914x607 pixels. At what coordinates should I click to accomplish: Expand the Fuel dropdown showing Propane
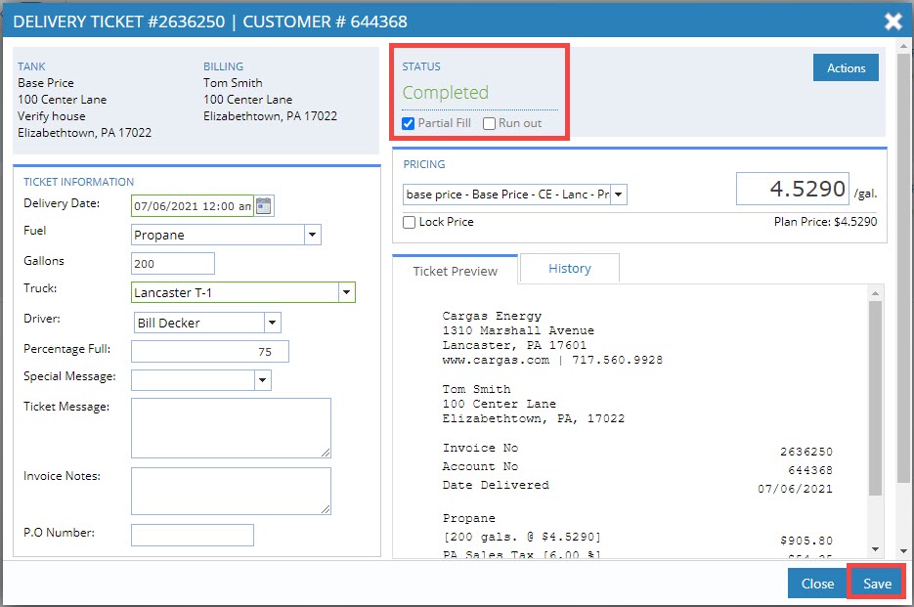pos(313,235)
